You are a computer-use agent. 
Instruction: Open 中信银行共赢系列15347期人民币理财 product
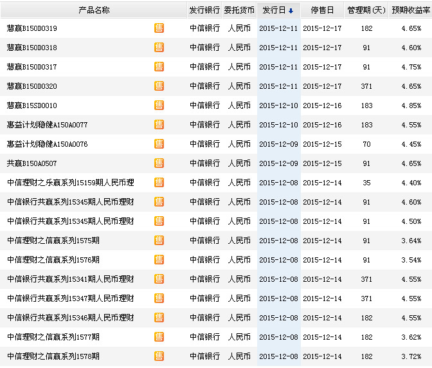[71, 299]
